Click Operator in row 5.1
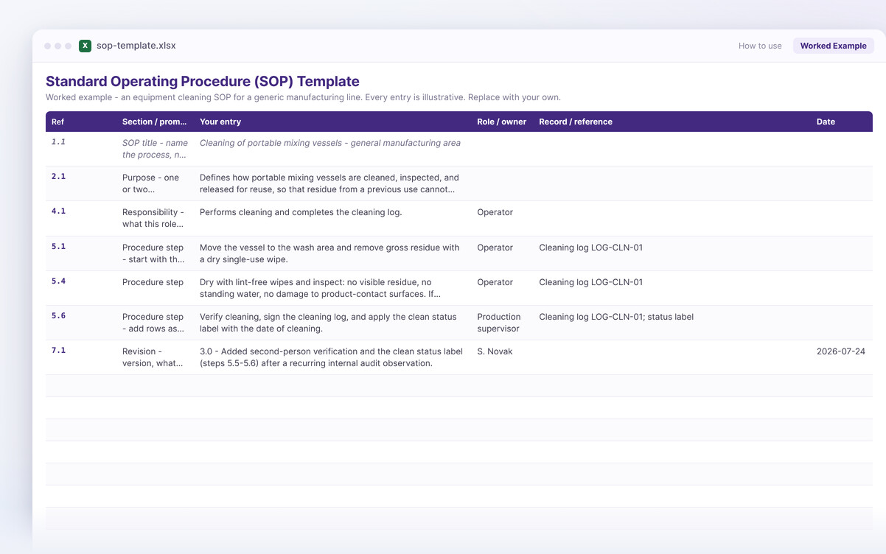886x554 pixels. click(495, 248)
